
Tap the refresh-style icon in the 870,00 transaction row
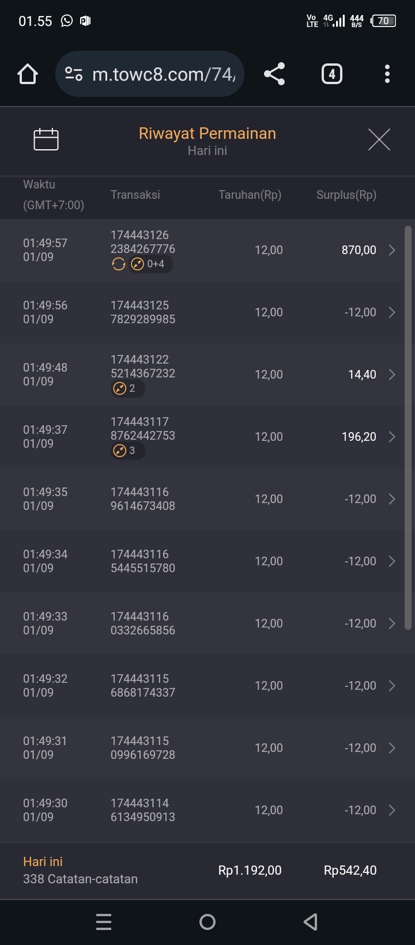[119, 264]
